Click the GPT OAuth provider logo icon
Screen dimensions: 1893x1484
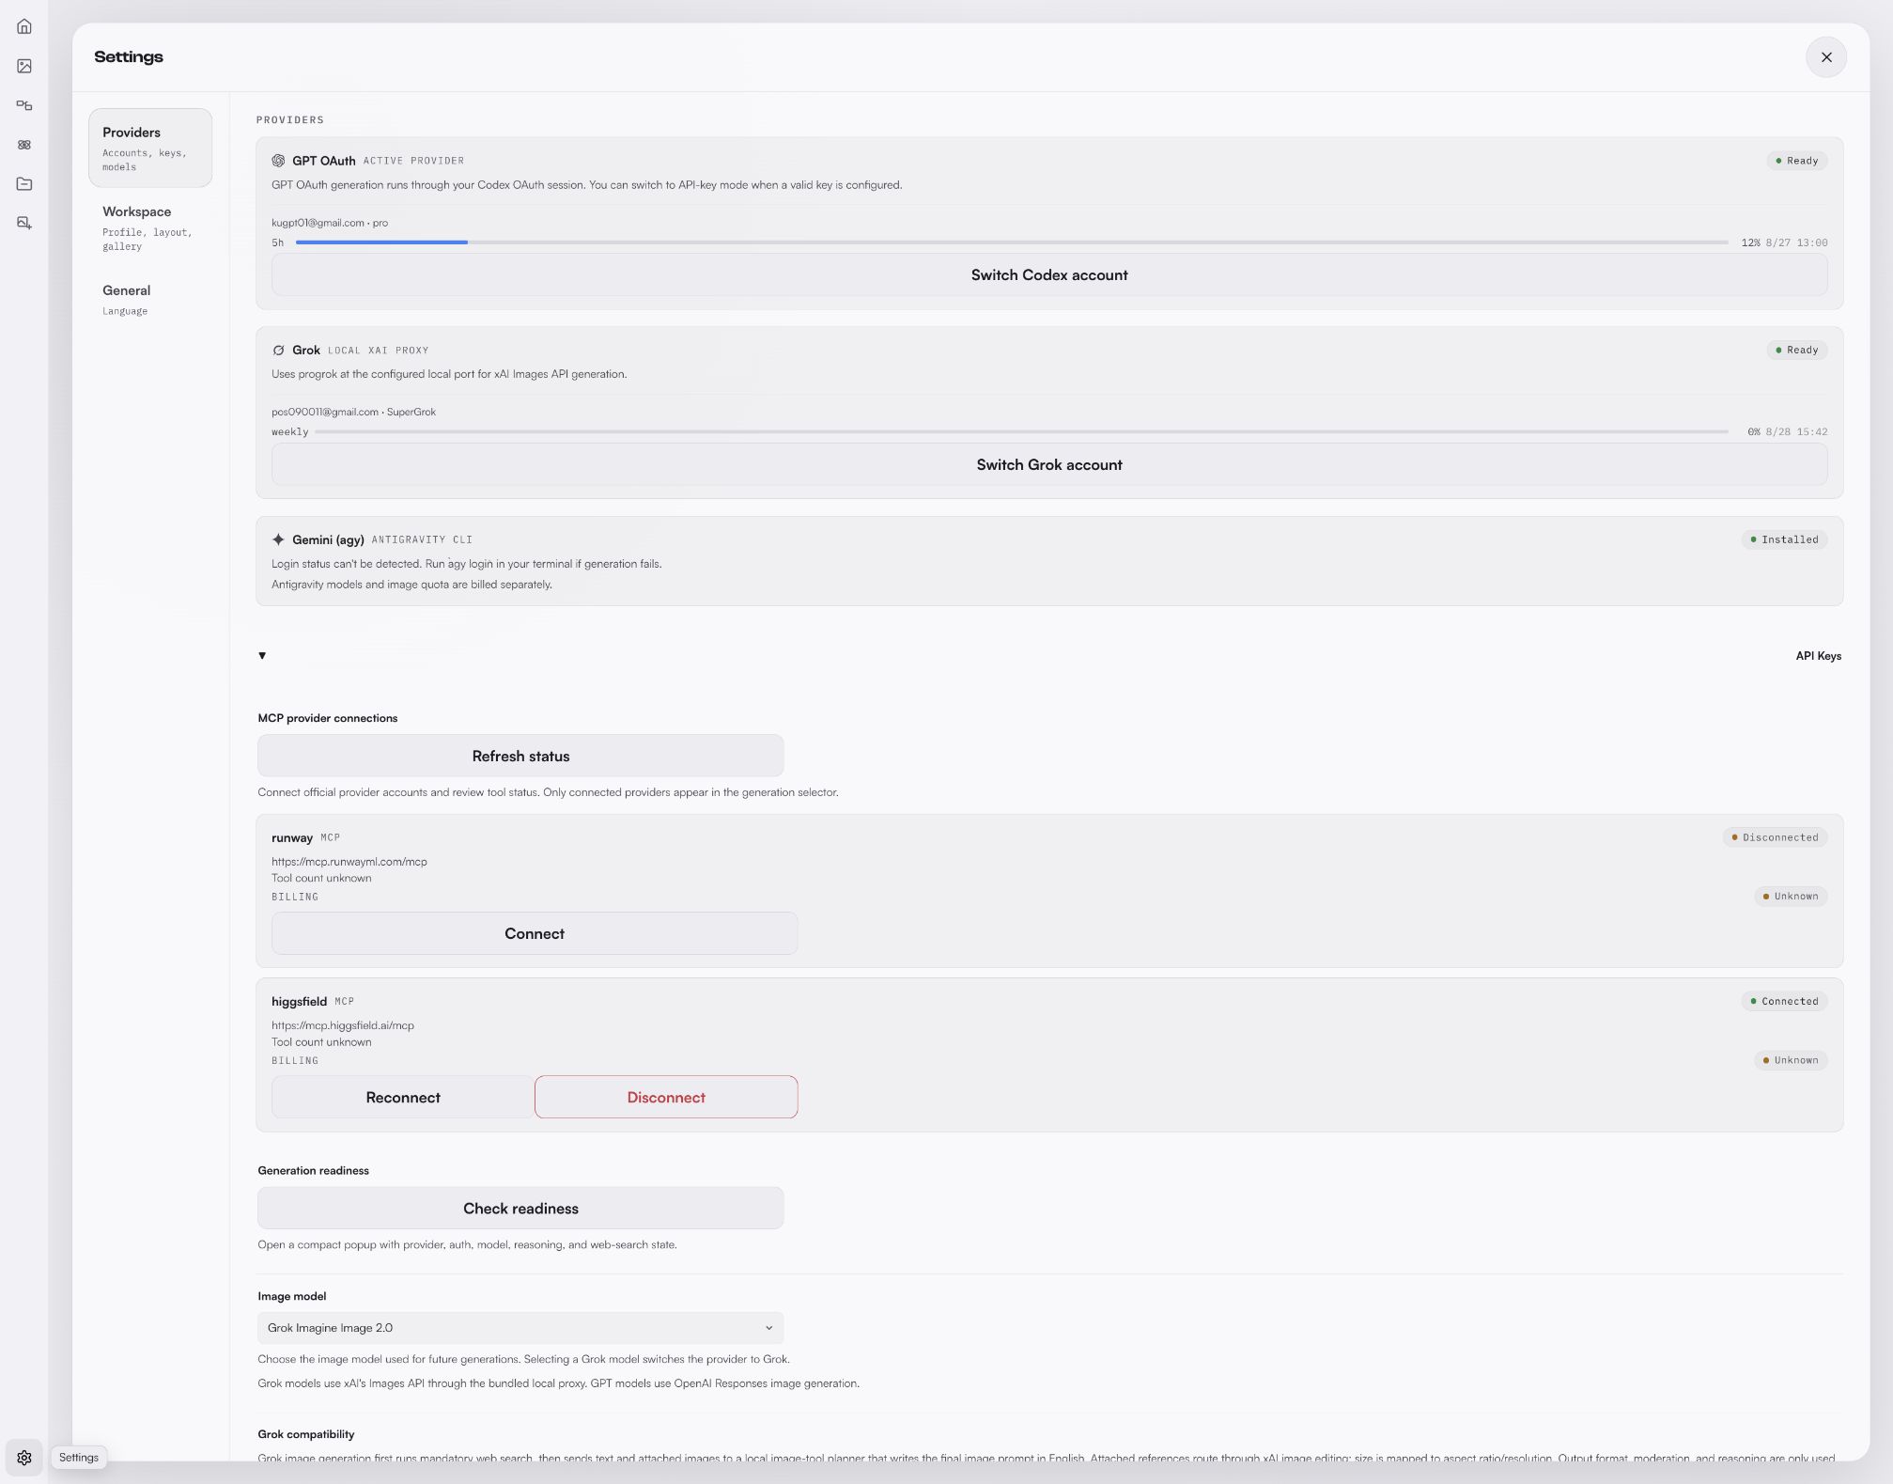coord(278,161)
